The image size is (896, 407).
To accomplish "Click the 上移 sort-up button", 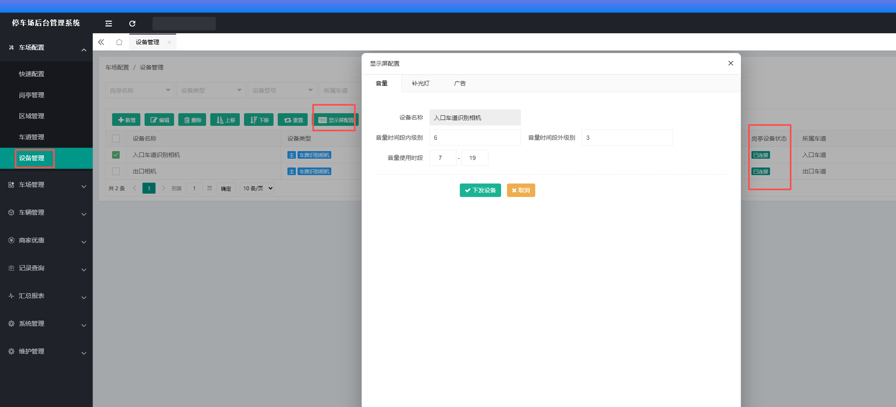I will (x=225, y=120).
